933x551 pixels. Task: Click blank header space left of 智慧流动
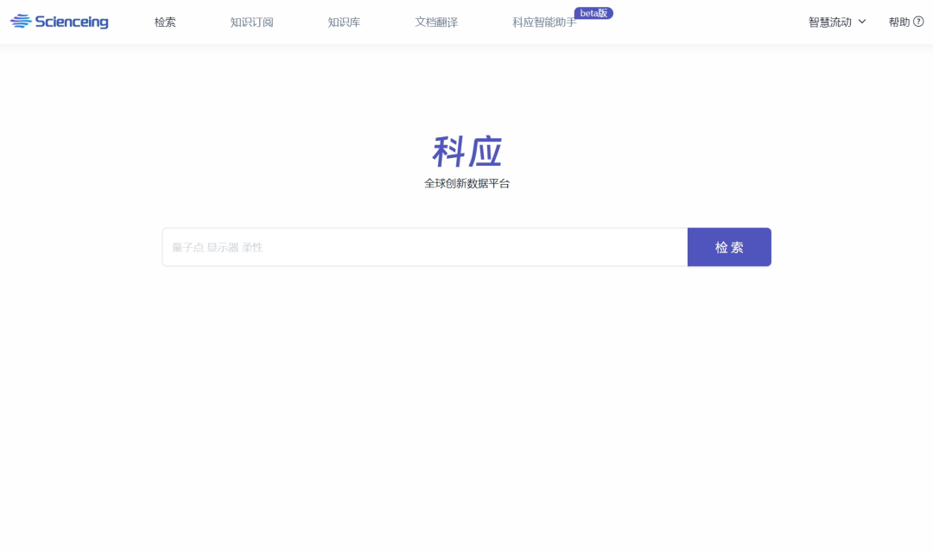click(708, 22)
